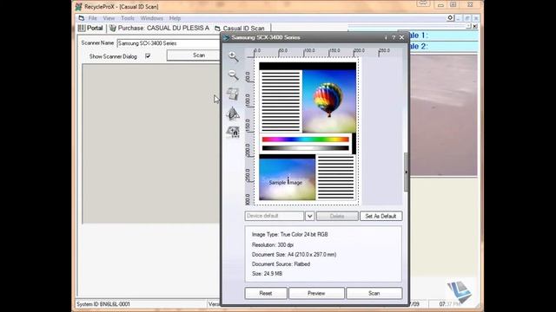Open the File menu

(93, 18)
